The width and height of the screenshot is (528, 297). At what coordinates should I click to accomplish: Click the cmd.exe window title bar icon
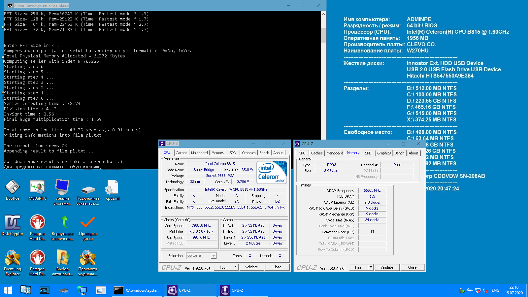10,5
